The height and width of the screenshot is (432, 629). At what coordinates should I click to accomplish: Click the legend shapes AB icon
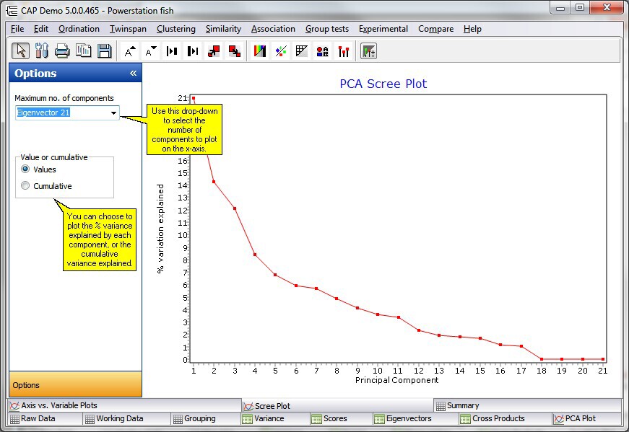pyautogui.click(x=323, y=51)
